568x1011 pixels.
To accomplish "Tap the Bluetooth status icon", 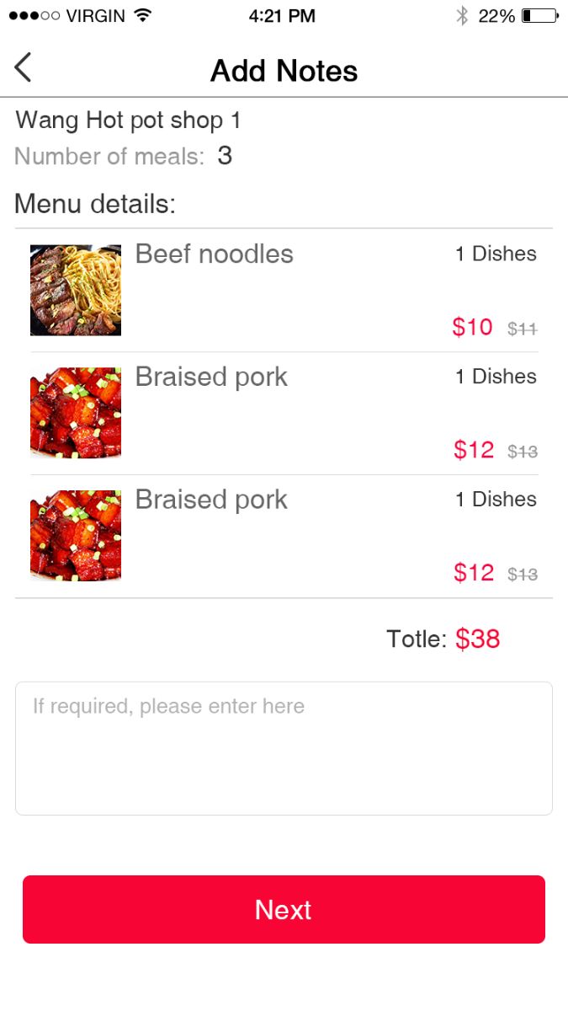I will click(461, 15).
